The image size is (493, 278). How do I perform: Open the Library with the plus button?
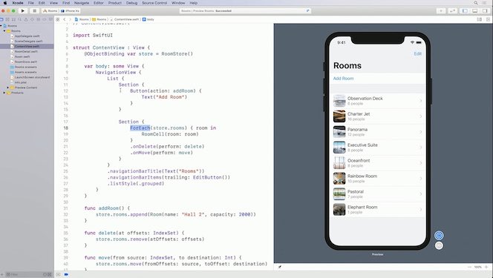click(x=441, y=10)
